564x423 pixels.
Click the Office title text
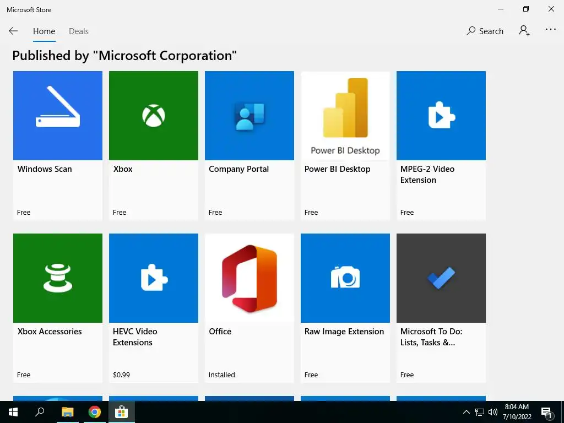coord(220,332)
